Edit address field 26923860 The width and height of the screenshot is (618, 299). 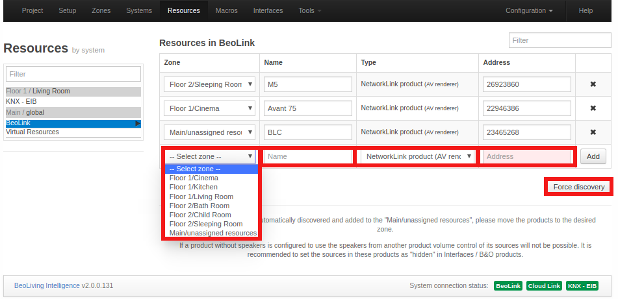(x=527, y=84)
